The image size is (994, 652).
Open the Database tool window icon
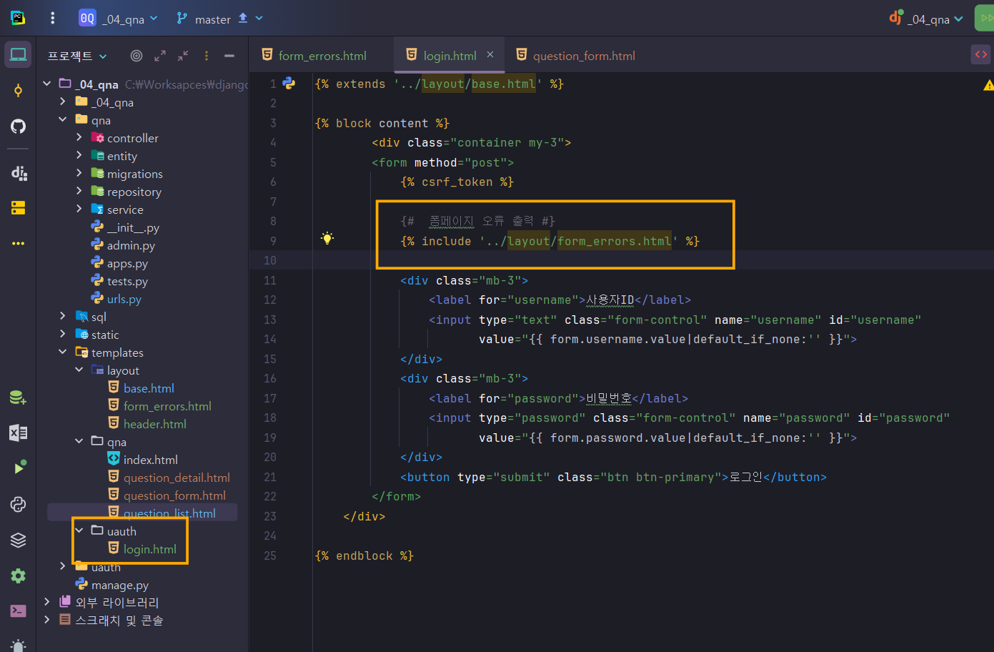18,397
